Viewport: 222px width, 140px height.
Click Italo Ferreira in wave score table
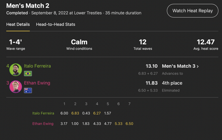(43, 113)
